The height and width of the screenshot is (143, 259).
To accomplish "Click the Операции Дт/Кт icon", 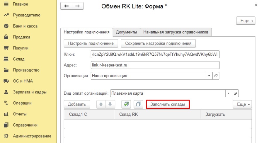I will [x=6, y=103].
